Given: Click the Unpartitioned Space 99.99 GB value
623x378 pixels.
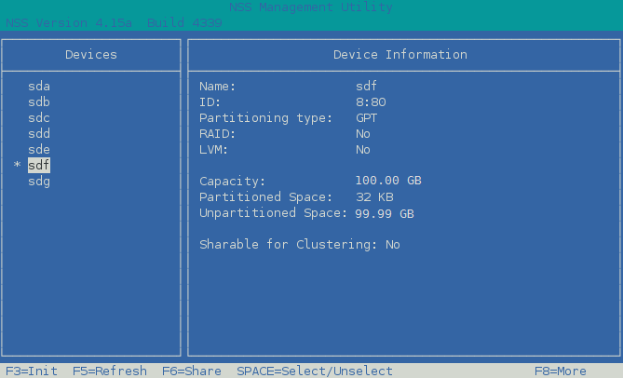Looking at the screenshot, I should point(385,213).
